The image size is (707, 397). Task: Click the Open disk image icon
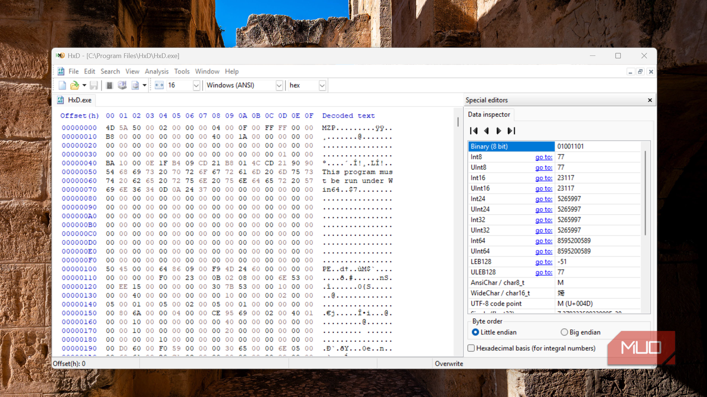[x=135, y=86]
